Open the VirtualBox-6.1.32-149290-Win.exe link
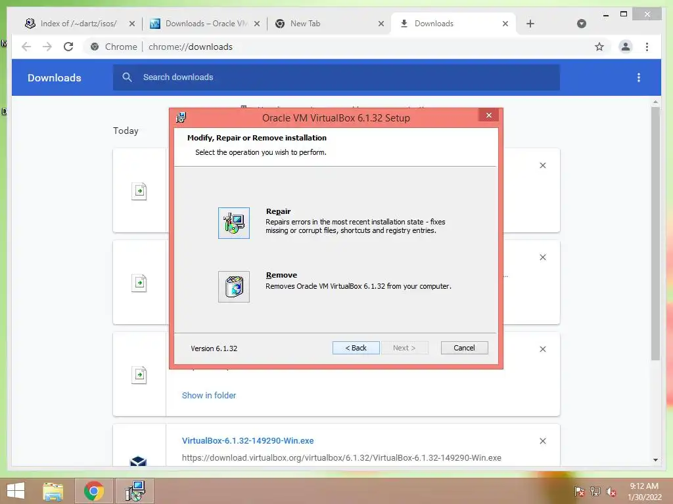This screenshot has height=504, width=673. point(248,440)
